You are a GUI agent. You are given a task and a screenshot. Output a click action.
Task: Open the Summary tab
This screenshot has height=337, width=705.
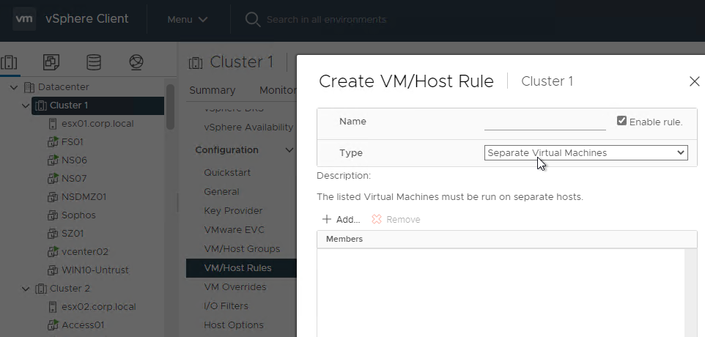[213, 90]
